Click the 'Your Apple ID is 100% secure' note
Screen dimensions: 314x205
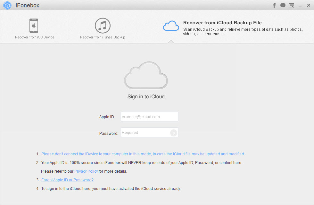[x=142, y=163]
